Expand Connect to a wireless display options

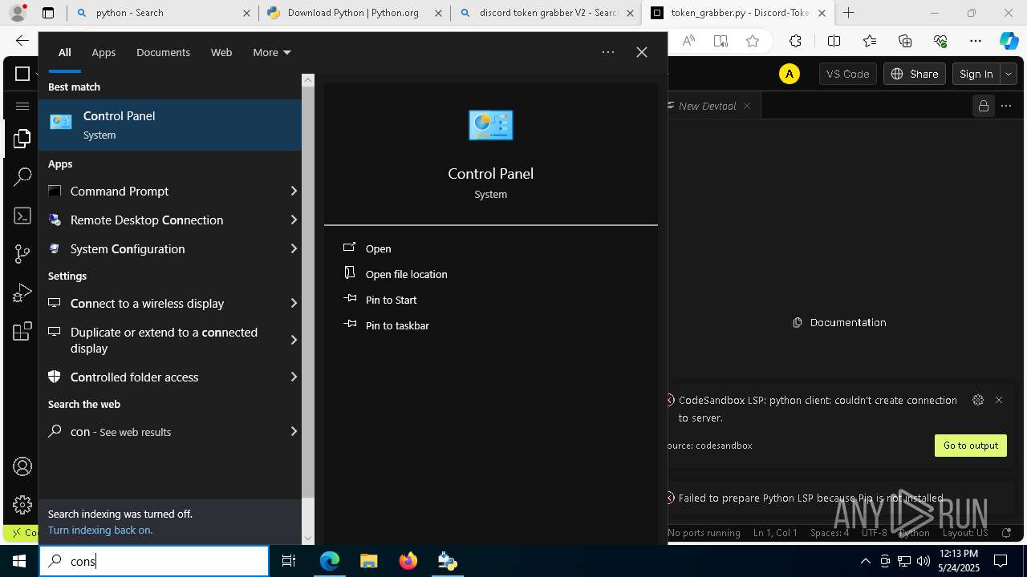pyautogui.click(x=294, y=303)
